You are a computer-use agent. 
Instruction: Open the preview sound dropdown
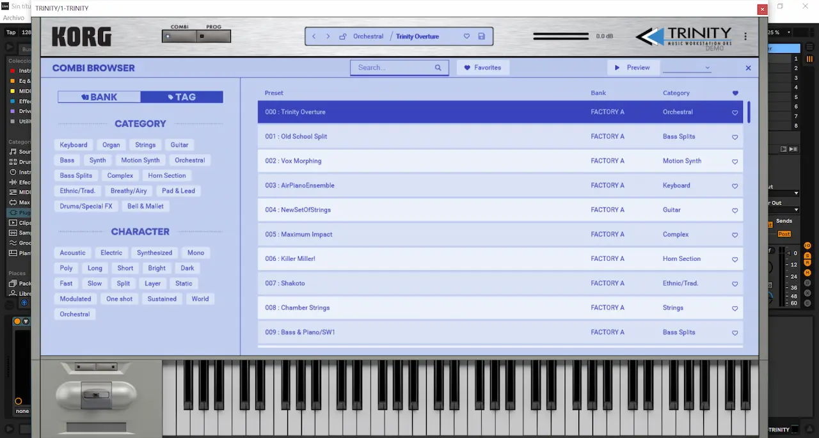pos(687,67)
